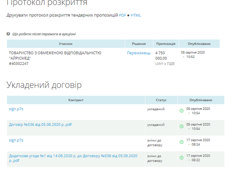
Task: Click the Переможець decision link
Action: coord(139,53)
